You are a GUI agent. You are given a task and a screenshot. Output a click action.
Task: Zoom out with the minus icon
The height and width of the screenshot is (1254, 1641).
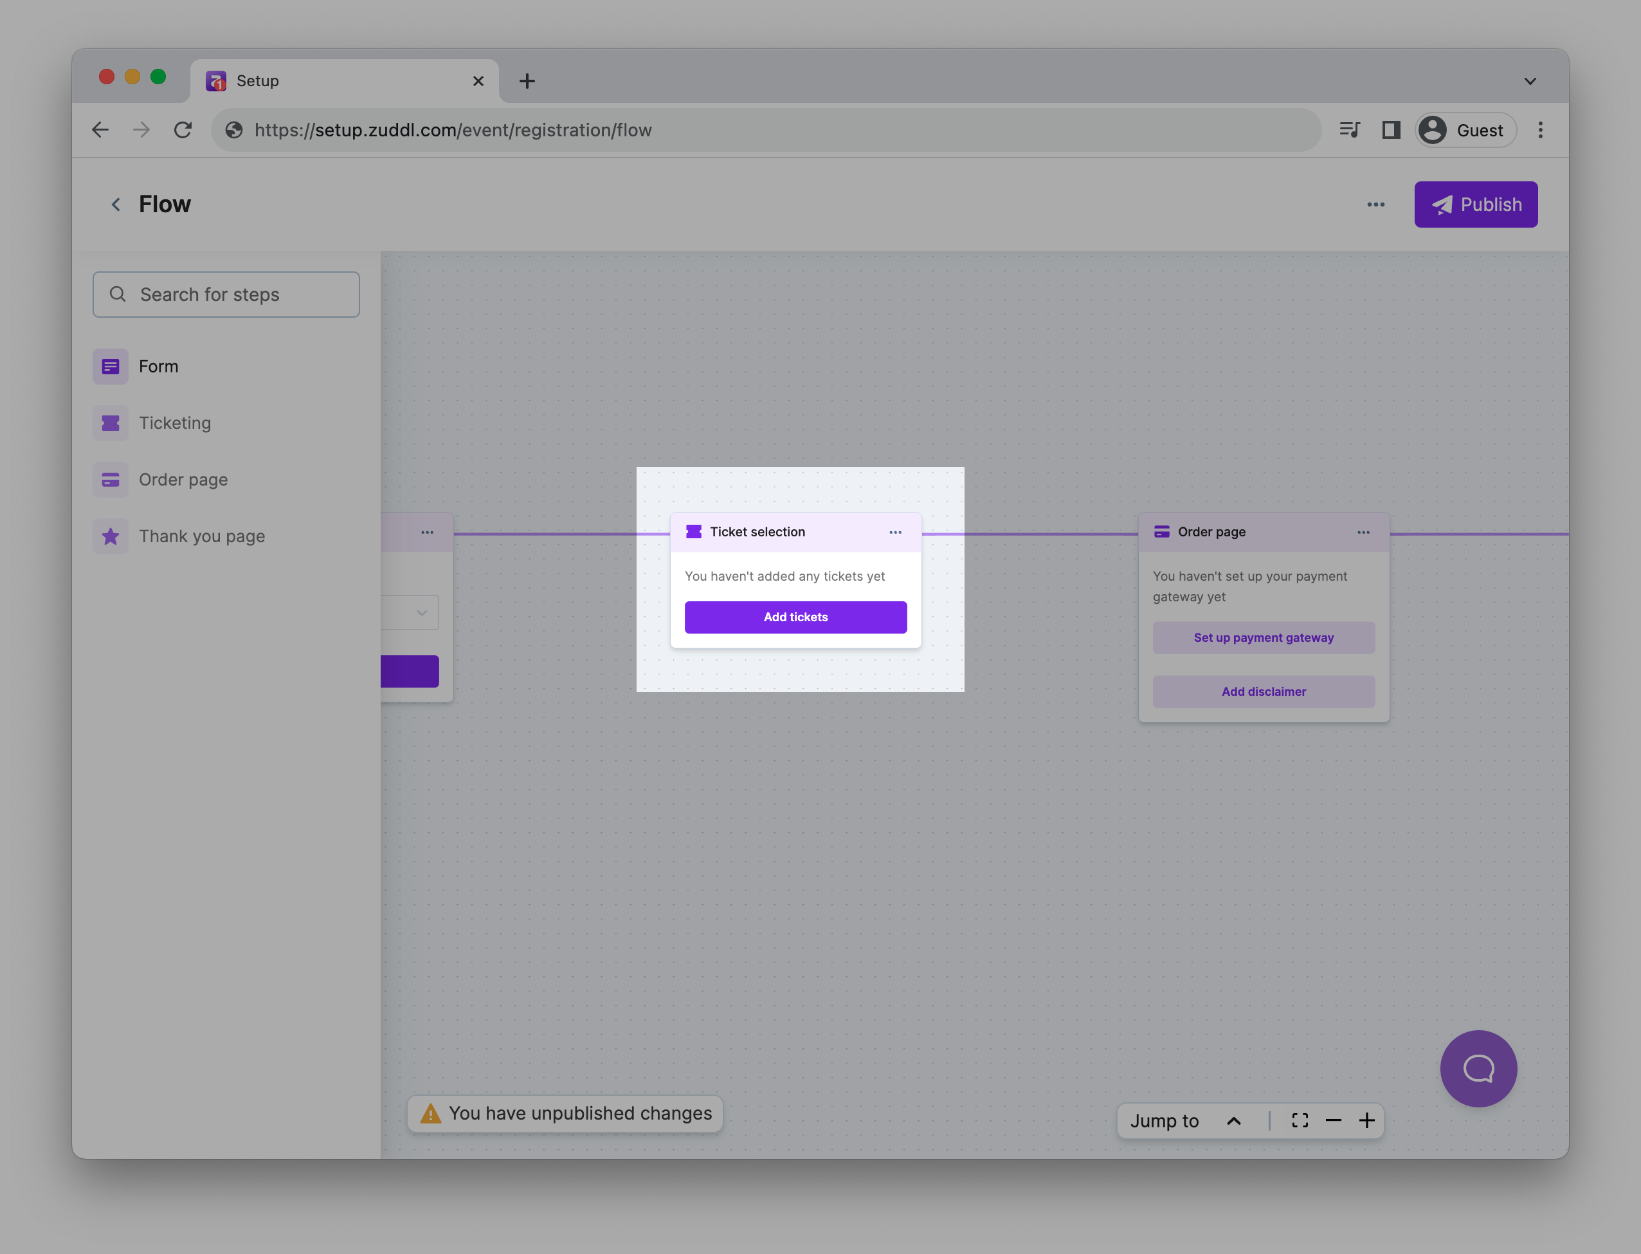(x=1333, y=1120)
